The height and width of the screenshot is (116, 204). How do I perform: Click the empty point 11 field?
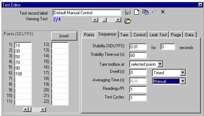coord(23,102)
